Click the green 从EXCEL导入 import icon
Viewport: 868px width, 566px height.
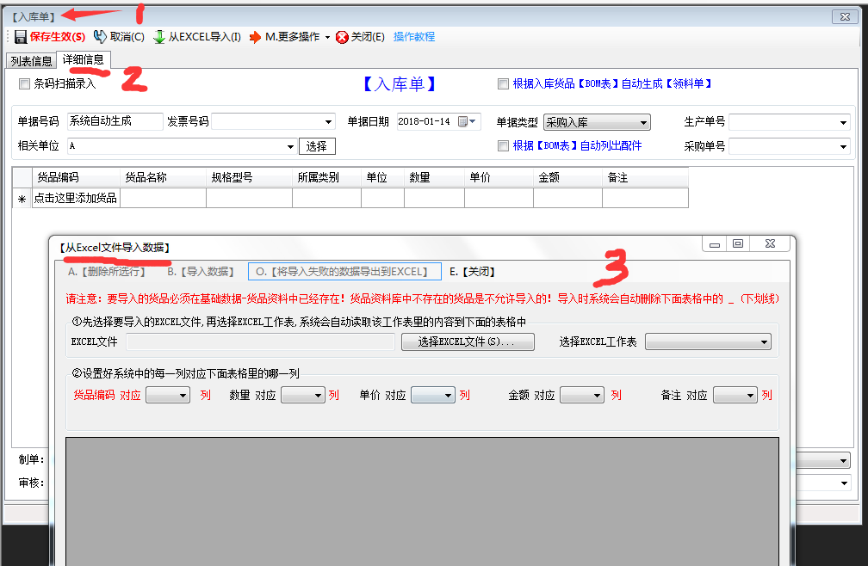[159, 37]
